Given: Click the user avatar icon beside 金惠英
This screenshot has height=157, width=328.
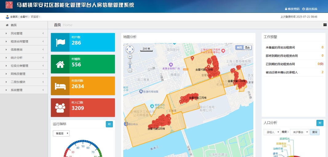Looking at the screenshot, I should point(7,17).
